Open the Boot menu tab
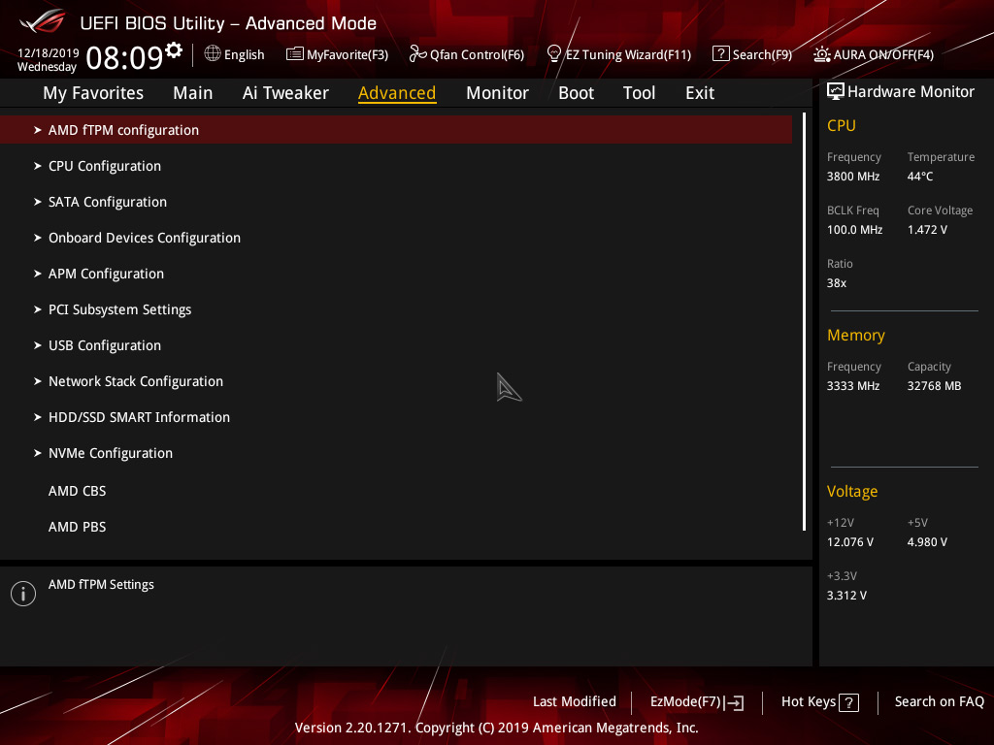This screenshot has width=994, height=745. click(576, 92)
